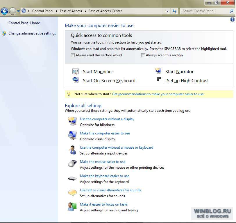
Task: Minimize the Ease of Access Center window
Action: (209, 3)
